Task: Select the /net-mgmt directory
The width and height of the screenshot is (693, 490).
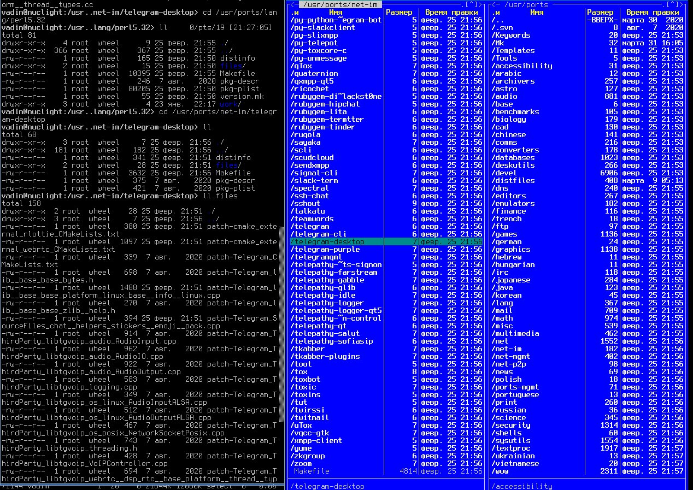Action: tap(588, 356)
